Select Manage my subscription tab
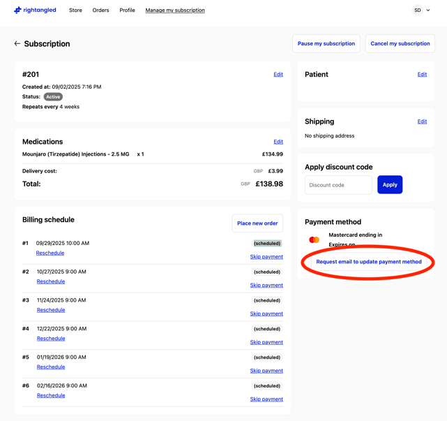 175,10
